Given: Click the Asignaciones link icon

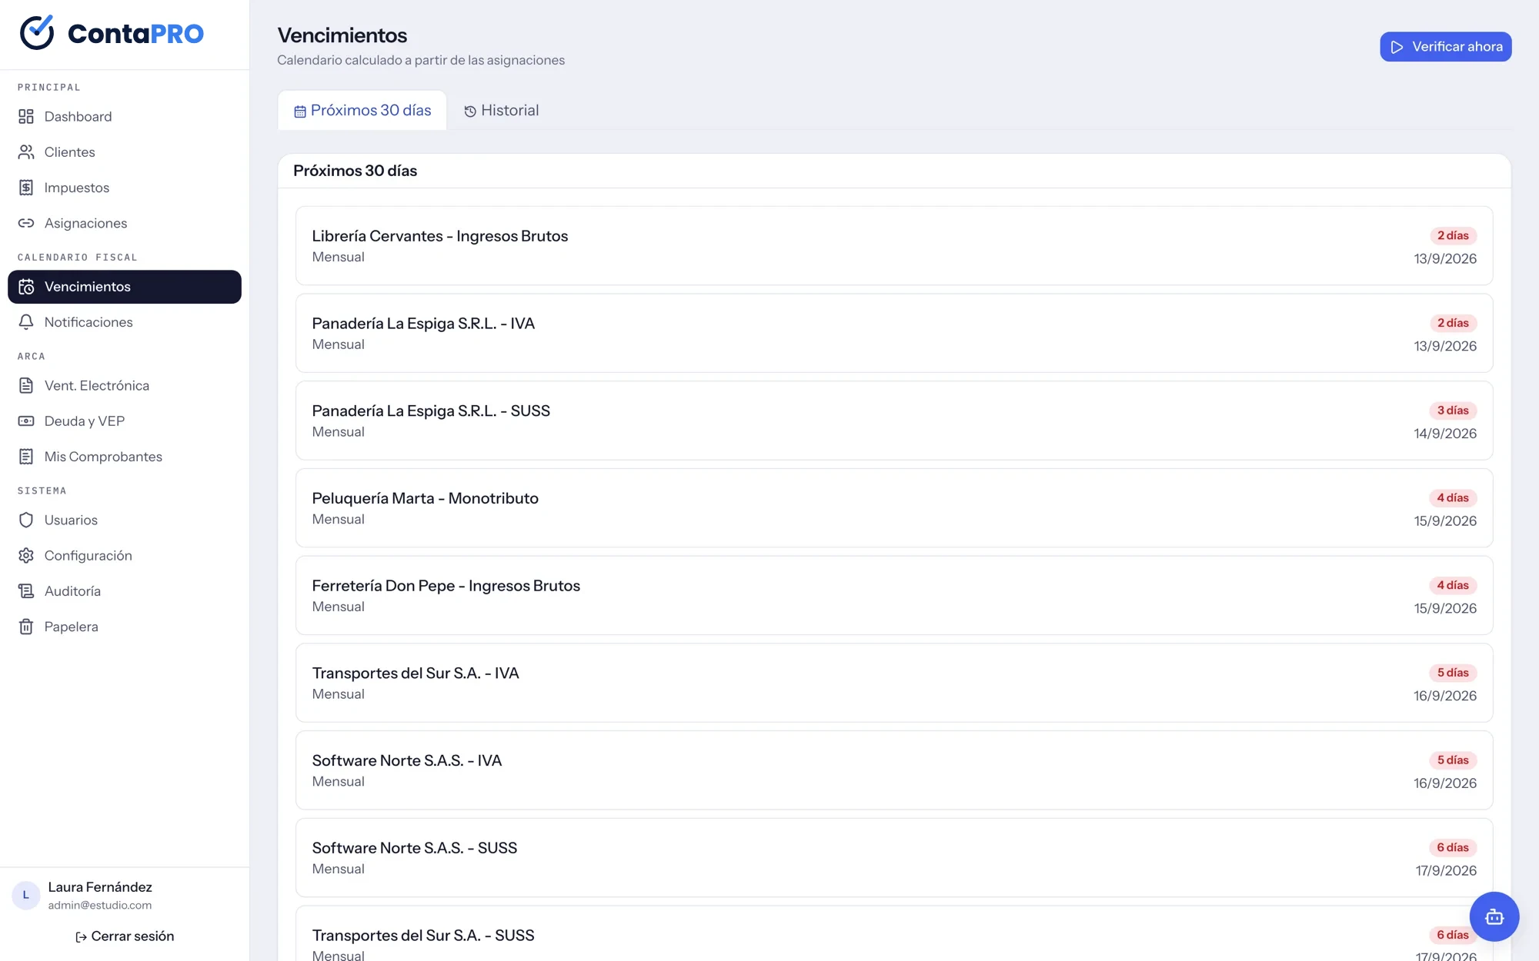Looking at the screenshot, I should [x=26, y=223].
